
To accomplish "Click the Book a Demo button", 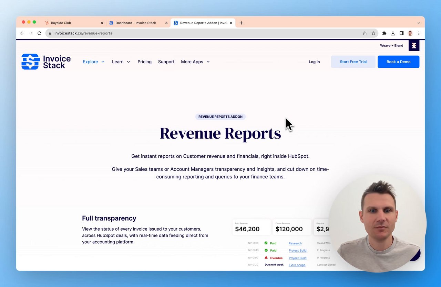I will click(398, 62).
